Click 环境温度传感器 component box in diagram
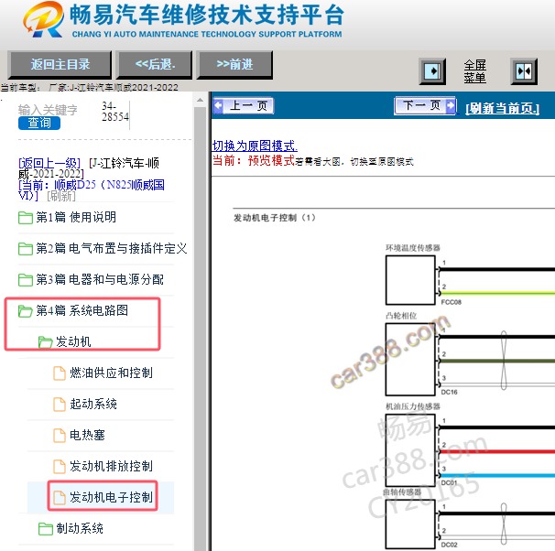Screen dimensions: 555x551 pos(410,280)
